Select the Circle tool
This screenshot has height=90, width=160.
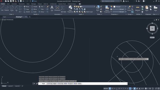tap(12, 8)
